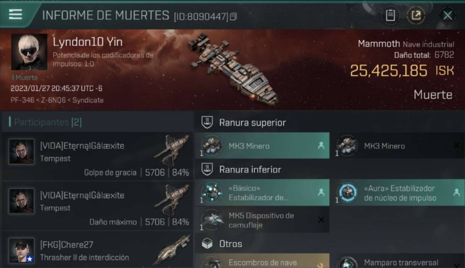Open the hamburger menu
The height and width of the screenshot is (268, 465).
15,15
